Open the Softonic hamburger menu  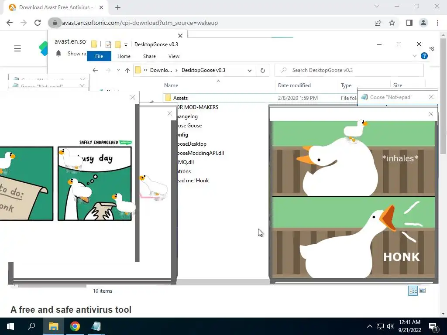(x=17, y=48)
